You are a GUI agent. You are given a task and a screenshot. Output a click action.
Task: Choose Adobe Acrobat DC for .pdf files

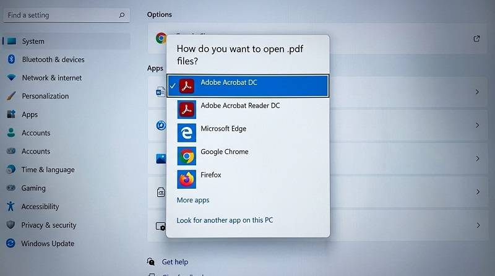[248, 85]
